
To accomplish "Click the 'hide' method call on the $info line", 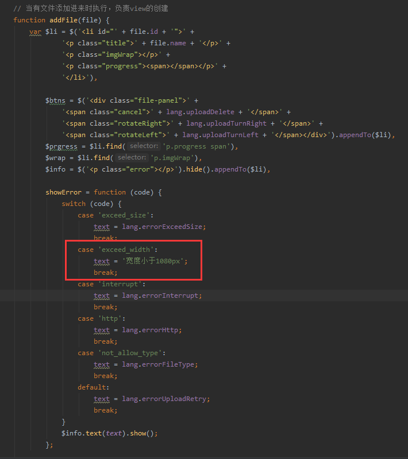I will click(194, 169).
